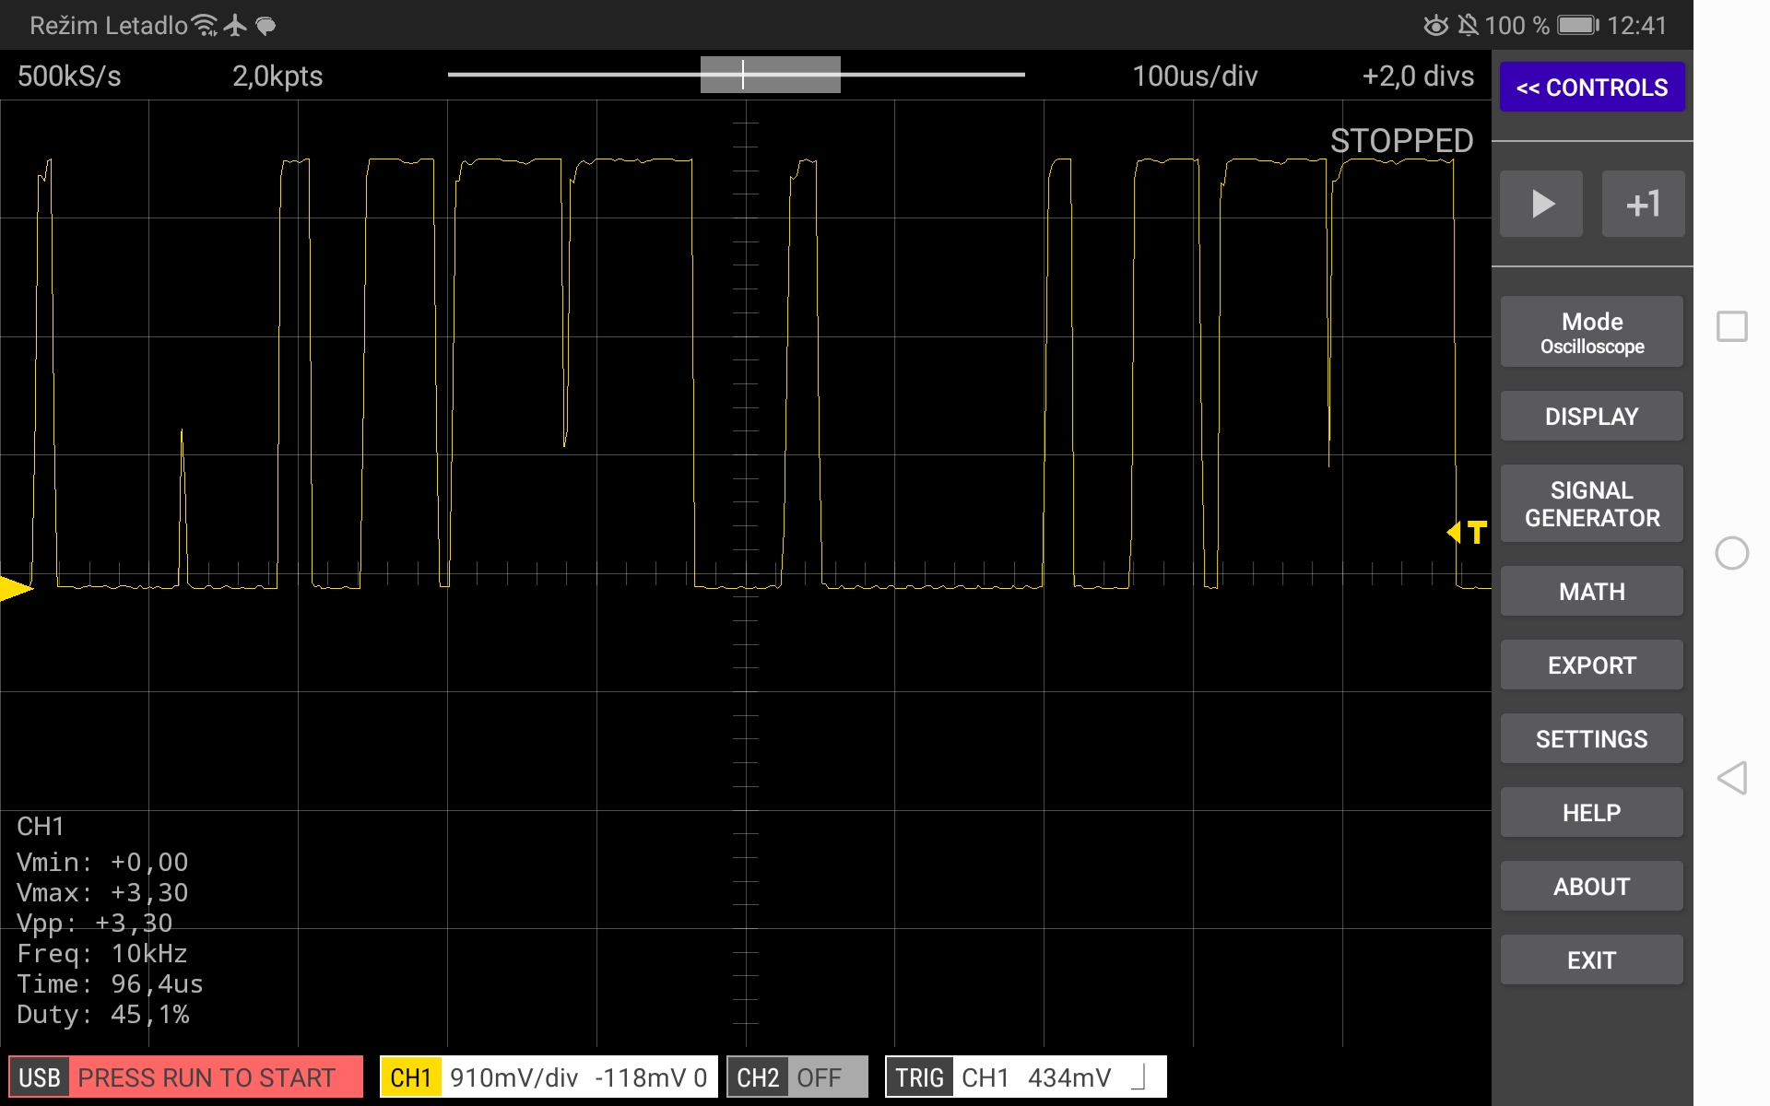
Task: Open the DISPLAY menu
Action: (x=1591, y=417)
